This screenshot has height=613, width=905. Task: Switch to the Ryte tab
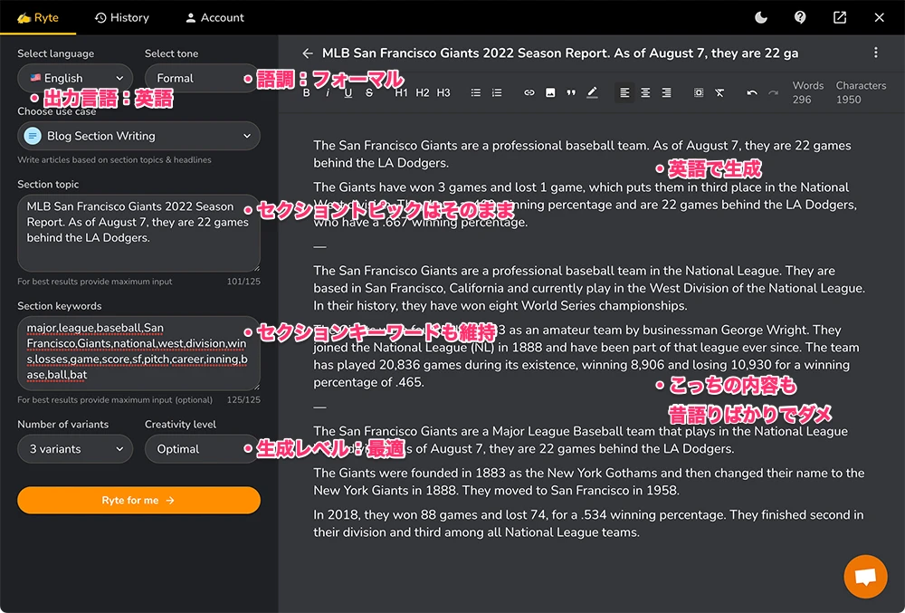pos(38,17)
